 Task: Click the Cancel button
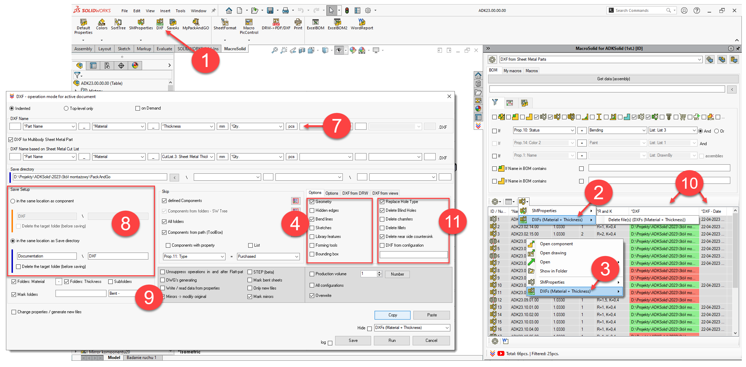click(x=431, y=340)
